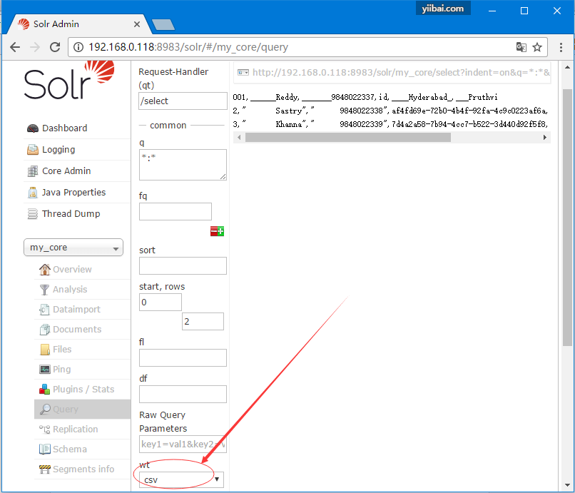The height and width of the screenshot is (493, 575).
Task: Open the Plugins / Stats section
Action: (83, 390)
